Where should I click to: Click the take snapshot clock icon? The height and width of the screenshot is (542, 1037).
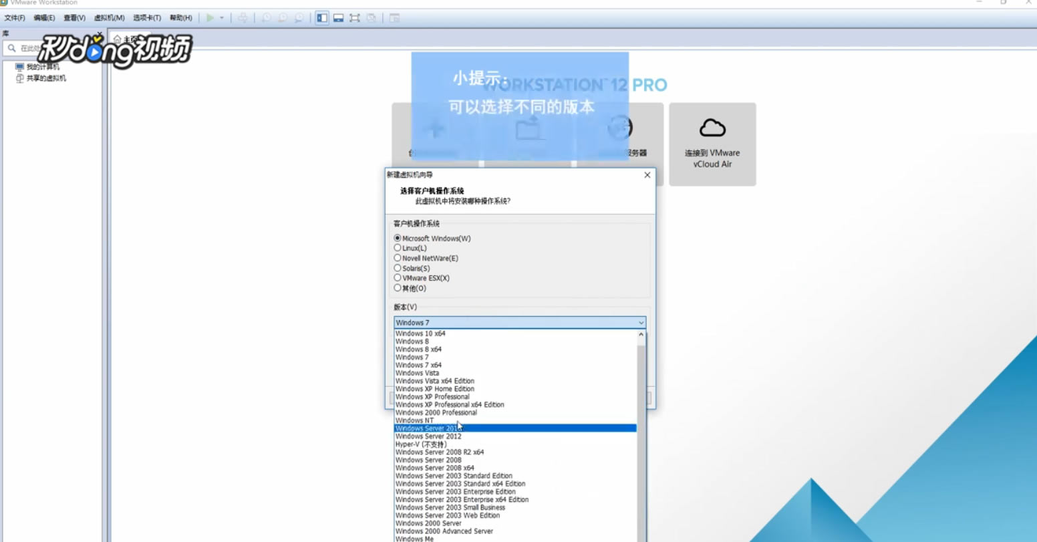[267, 18]
